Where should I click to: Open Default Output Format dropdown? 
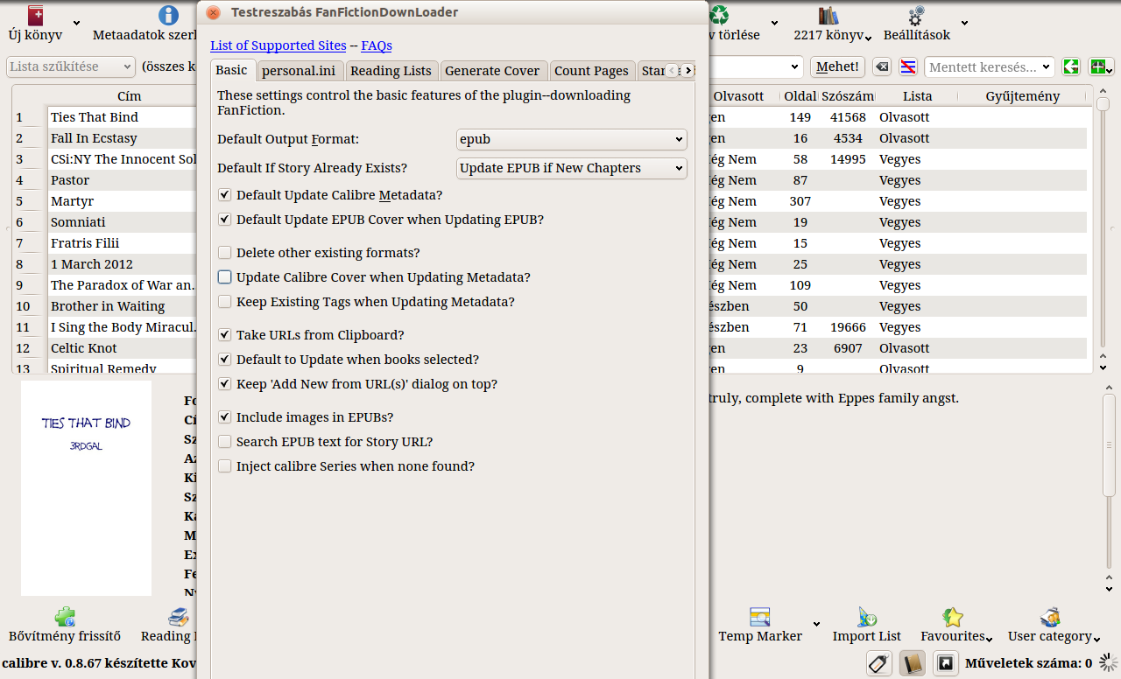pyautogui.click(x=572, y=139)
